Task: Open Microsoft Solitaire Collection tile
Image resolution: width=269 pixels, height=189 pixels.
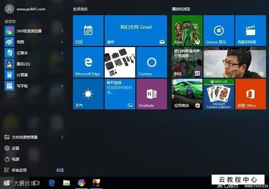Action: 219,94
